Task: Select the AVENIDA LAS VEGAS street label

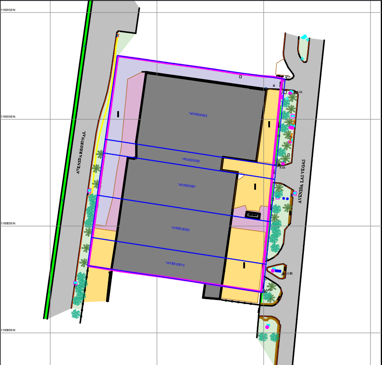Action: pos(302,181)
